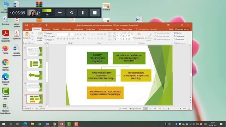Open Эффекты фигуры shape effects dropdown
Image resolution: width=226 pixels, height=127 pixels.
162,39
